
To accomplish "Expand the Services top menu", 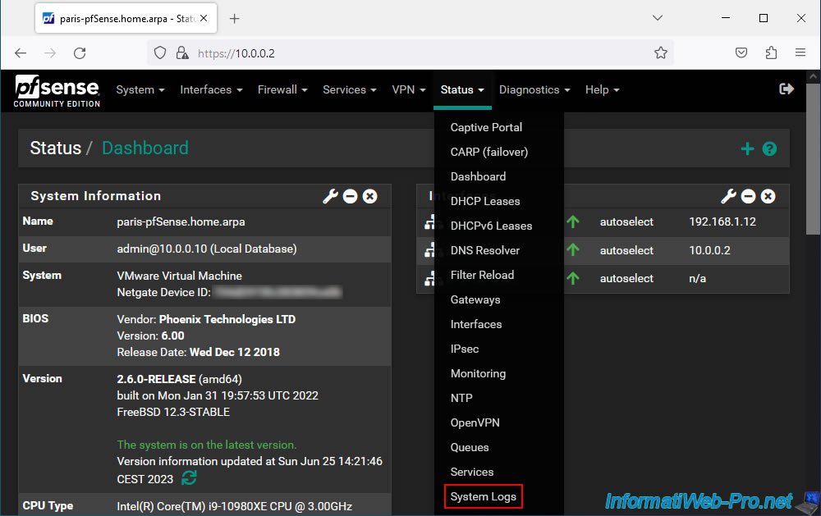I will point(349,90).
